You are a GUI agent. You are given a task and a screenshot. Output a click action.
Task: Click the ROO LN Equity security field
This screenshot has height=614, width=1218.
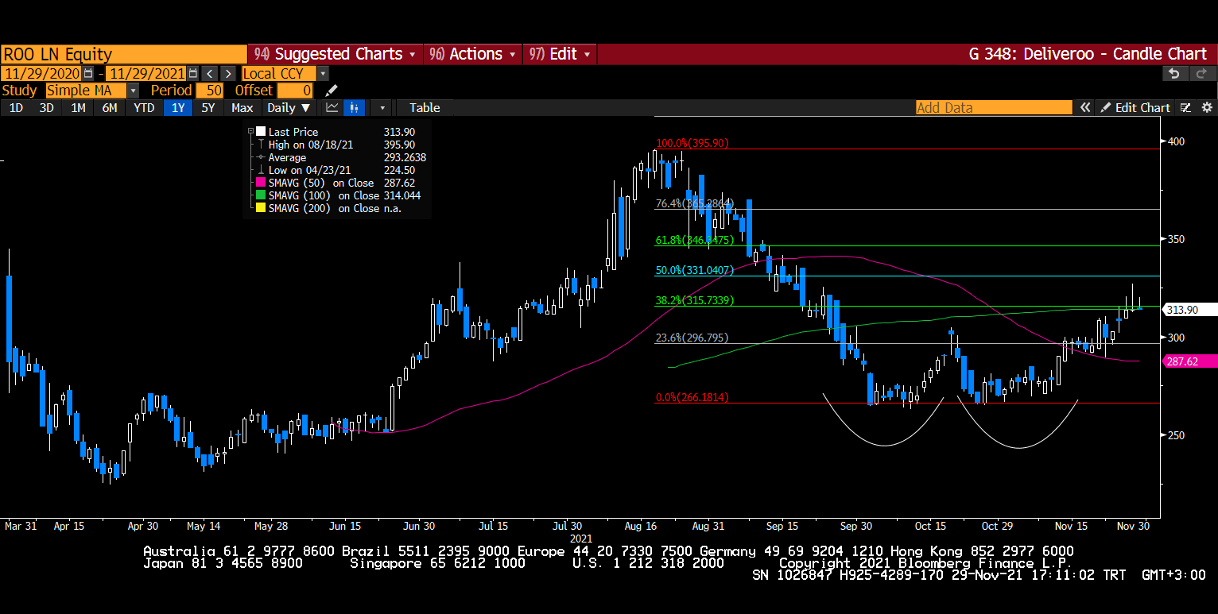click(124, 54)
